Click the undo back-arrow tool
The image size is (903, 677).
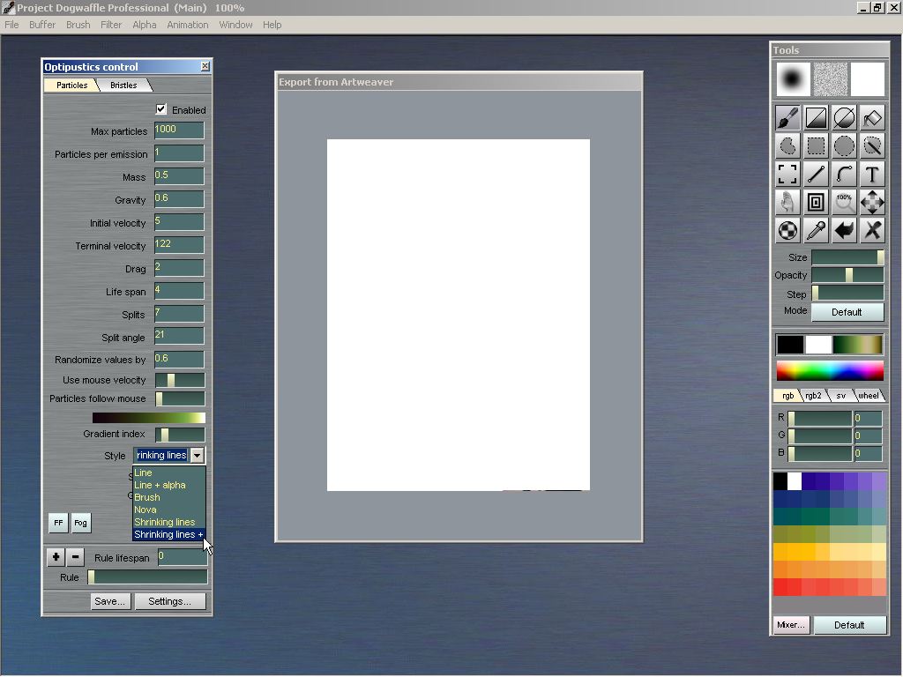click(x=844, y=230)
